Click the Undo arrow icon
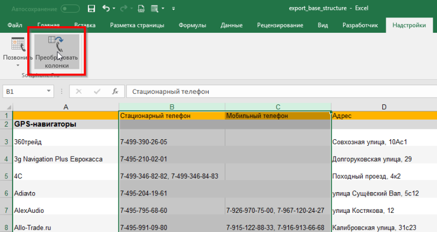Viewport: 437px width, 232px height. [x=106, y=8]
